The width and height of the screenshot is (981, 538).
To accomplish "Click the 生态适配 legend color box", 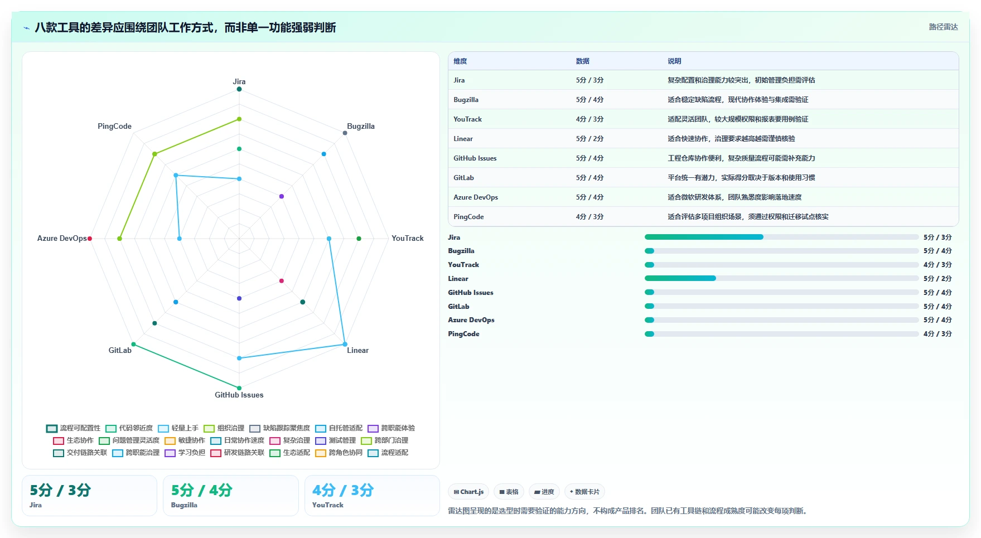I will 275,453.
